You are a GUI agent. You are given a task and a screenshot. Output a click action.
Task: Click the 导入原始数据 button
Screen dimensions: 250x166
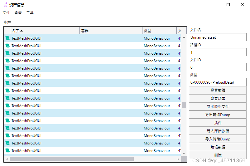click(x=218, y=131)
